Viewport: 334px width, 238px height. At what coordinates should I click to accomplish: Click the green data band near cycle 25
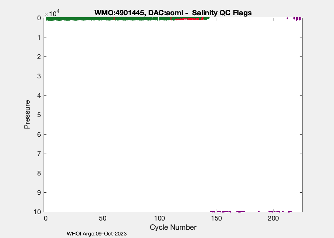pyautogui.click(x=74, y=19)
